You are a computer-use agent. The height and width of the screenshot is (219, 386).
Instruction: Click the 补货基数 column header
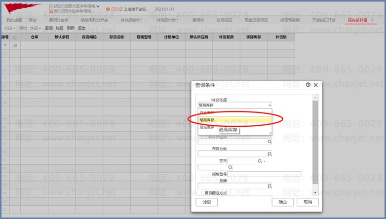(226, 37)
